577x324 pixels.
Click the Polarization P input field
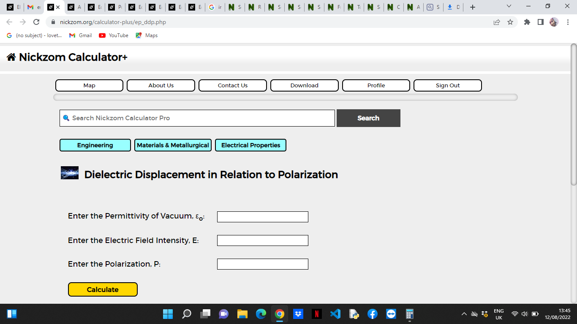263,264
